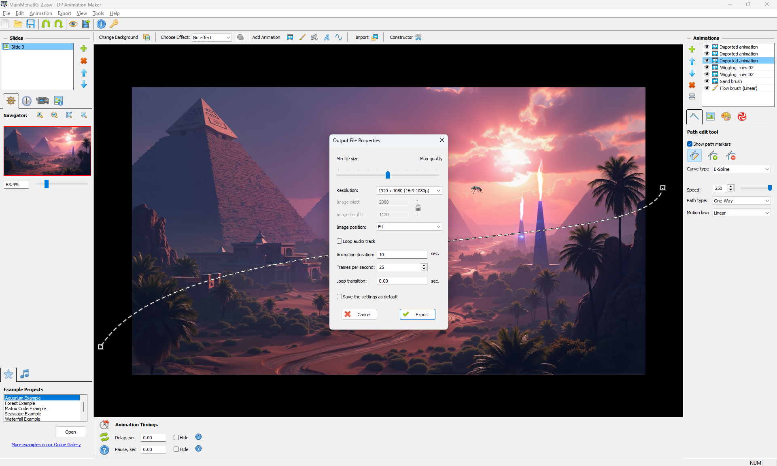Hide Sand brush animation via eye icon
The width and height of the screenshot is (777, 466).
tap(707, 81)
